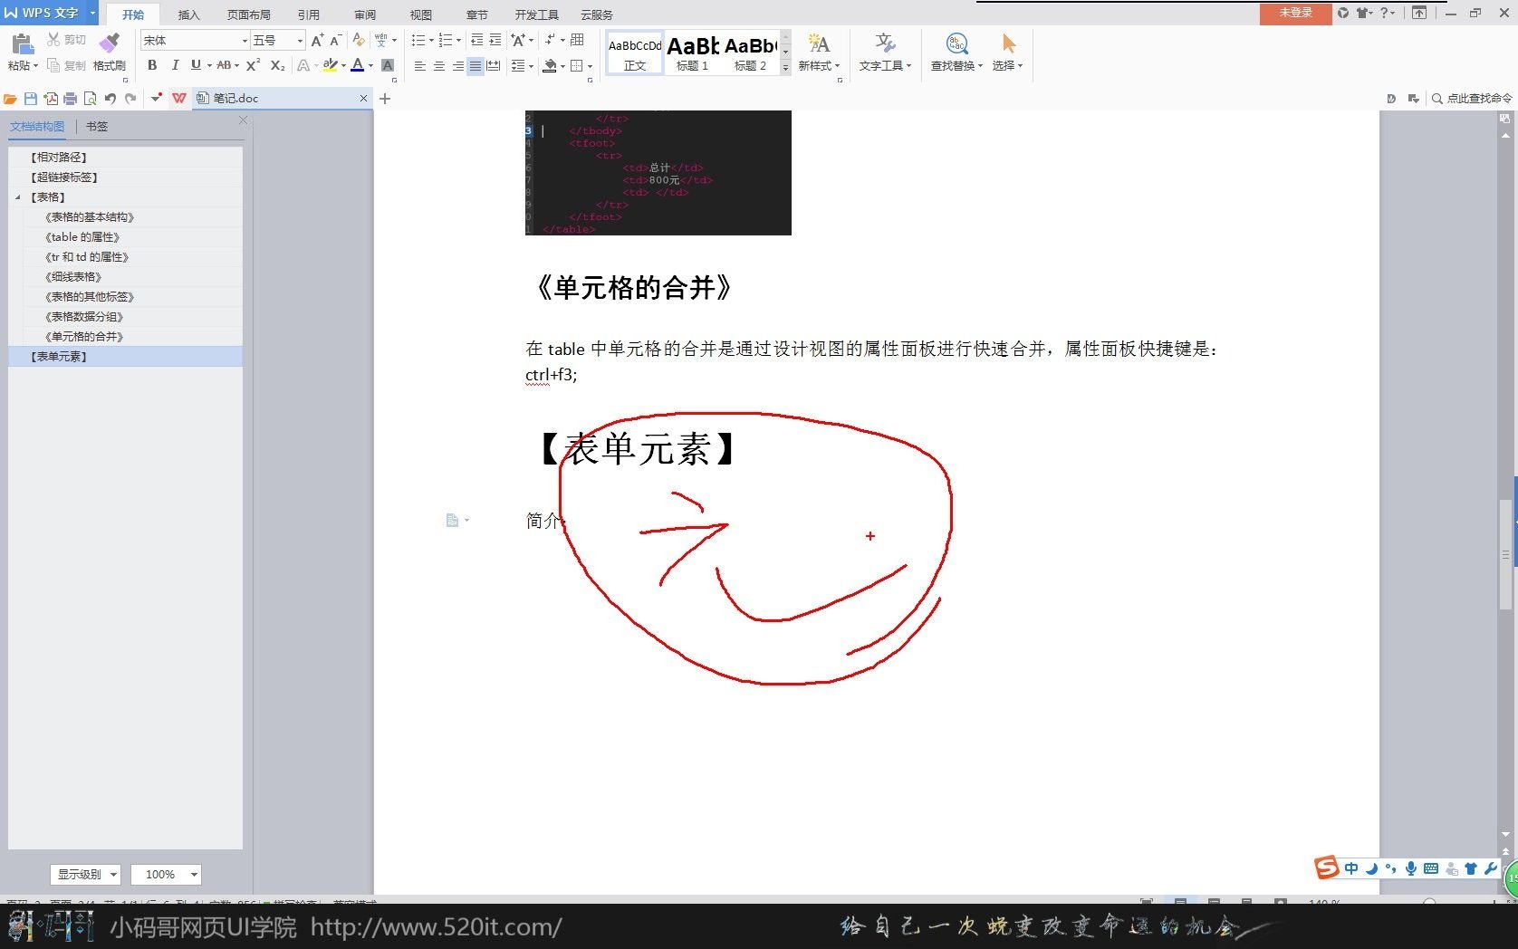
Task: Apply the paragraph shading fill bucket
Action: coord(549,66)
